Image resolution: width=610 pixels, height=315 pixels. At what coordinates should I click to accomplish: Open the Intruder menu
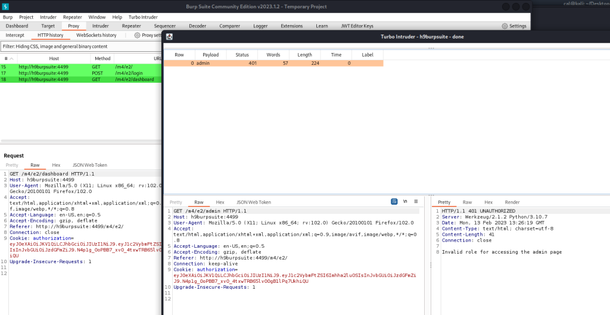click(48, 17)
